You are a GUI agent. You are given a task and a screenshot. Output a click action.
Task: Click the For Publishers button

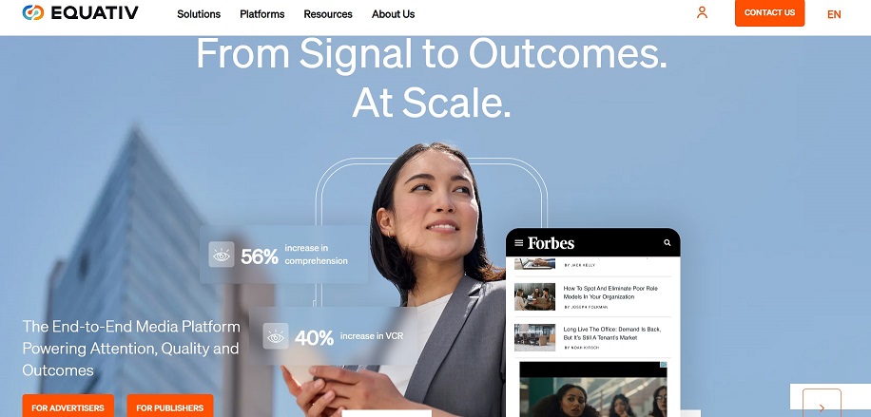click(170, 407)
